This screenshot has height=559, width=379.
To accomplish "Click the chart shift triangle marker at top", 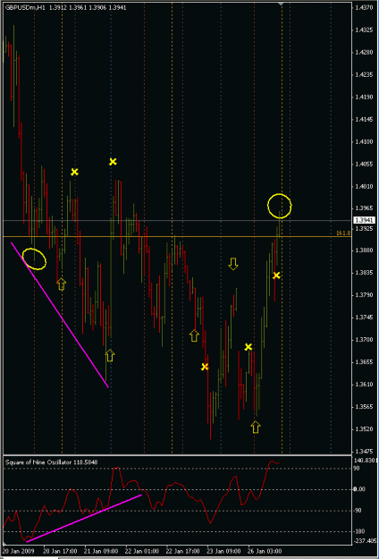I will coord(282,4).
